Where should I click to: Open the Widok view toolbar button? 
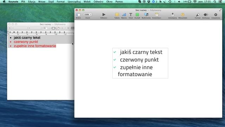pyautogui.click(x=78, y=16)
